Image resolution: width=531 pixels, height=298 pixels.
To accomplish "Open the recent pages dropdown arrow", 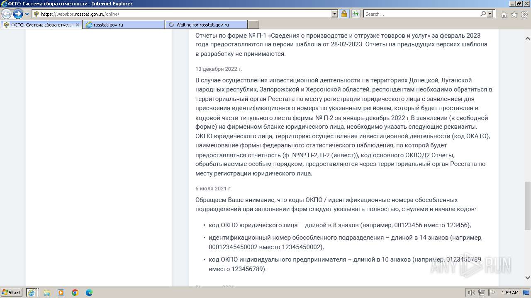I will click(x=27, y=14).
